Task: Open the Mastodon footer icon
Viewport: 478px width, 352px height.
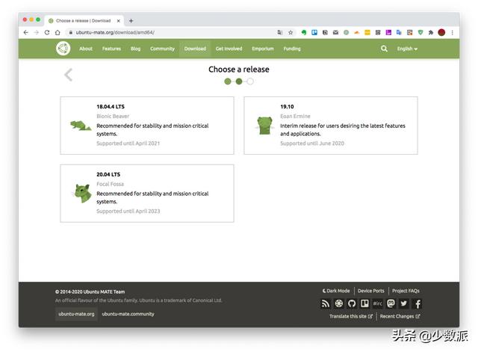Action: (x=391, y=303)
